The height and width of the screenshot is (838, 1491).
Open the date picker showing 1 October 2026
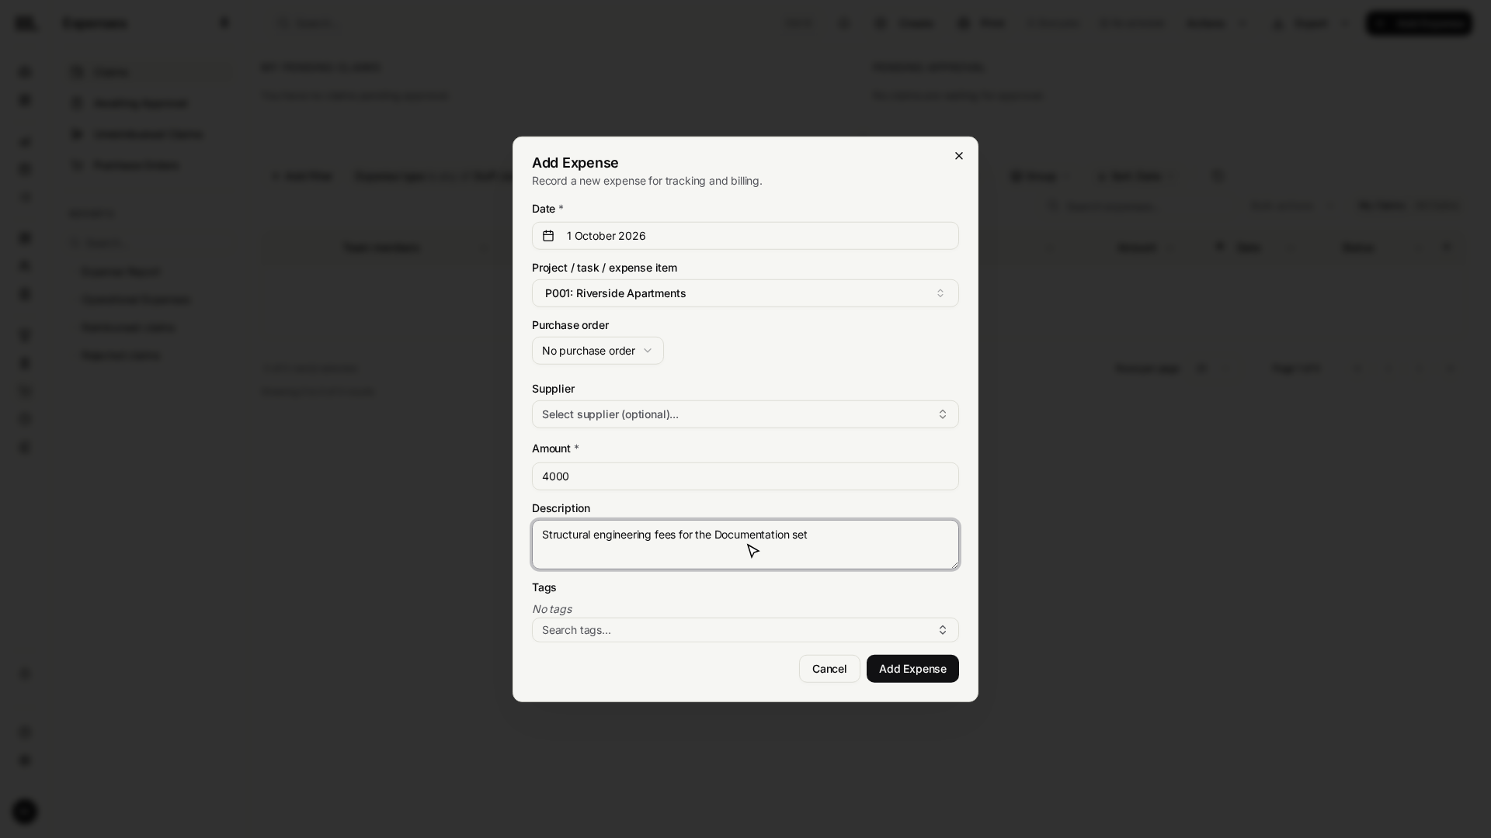745,236
